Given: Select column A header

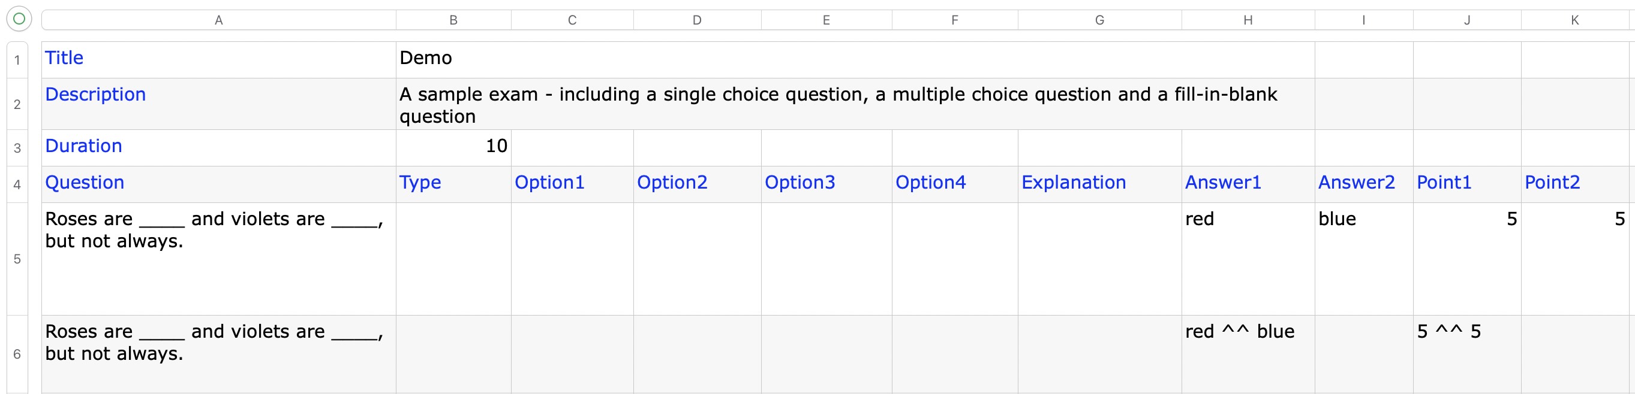Looking at the screenshot, I should (218, 20).
